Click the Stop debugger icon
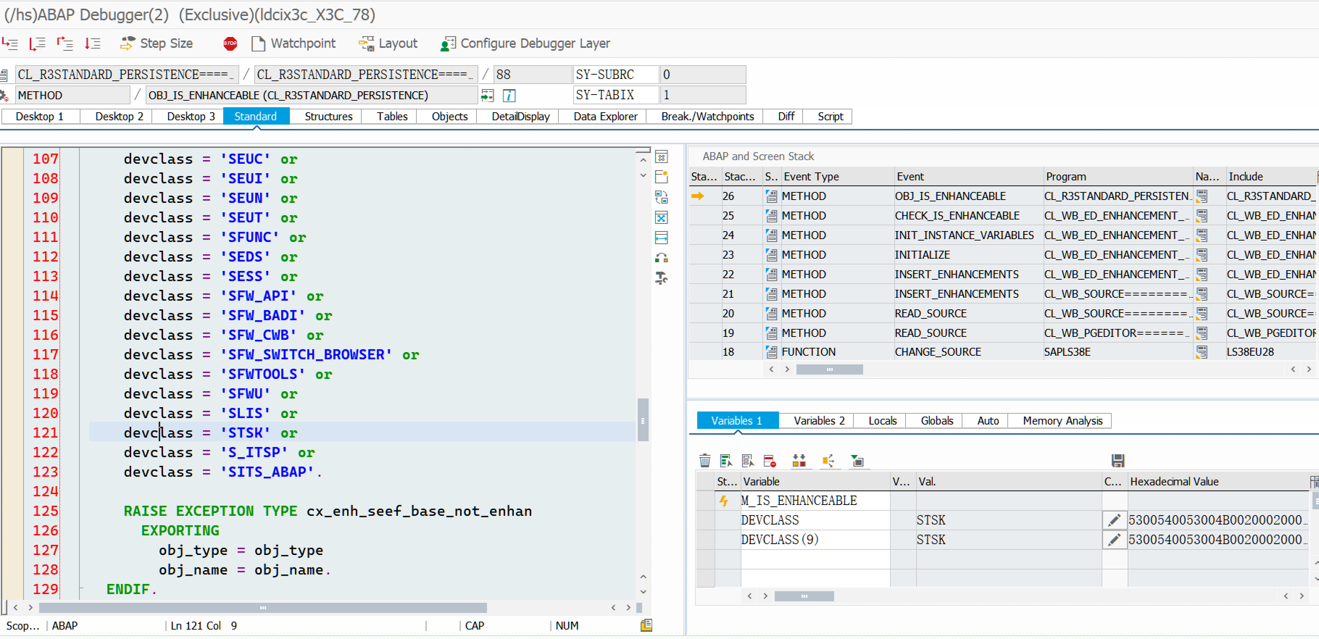The image size is (1319, 639). pyautogui.click(x=230, y=43)
